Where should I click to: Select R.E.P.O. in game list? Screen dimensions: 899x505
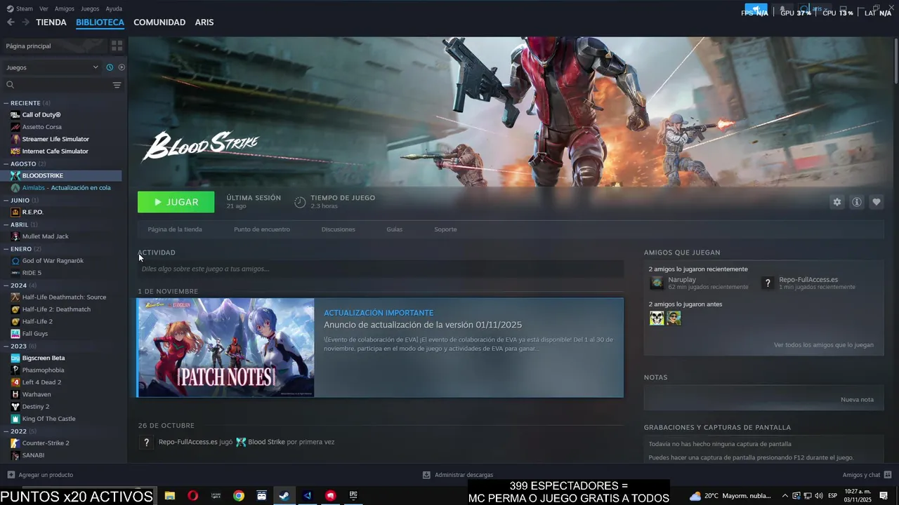pyautogui.click(x=32, y=212)
